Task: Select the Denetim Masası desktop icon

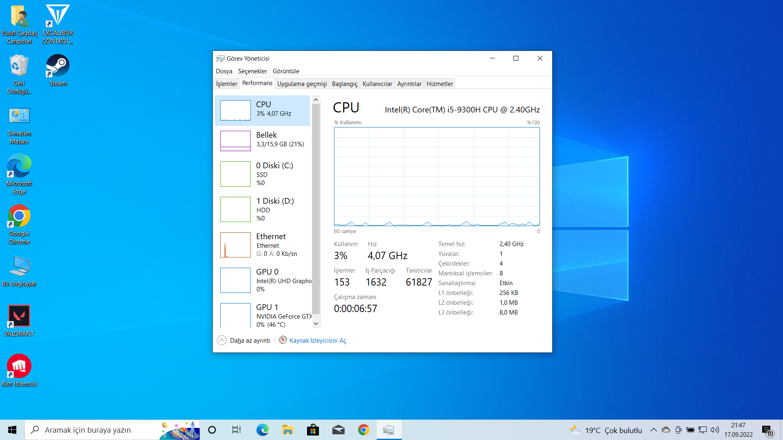Action: point(19,125)
